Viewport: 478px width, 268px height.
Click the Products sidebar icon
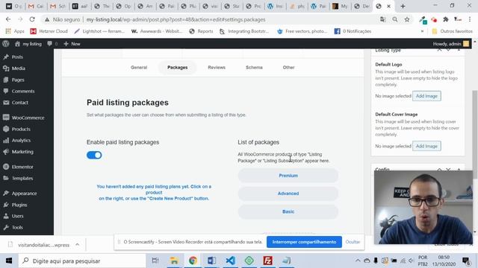[x=6, y=129]
